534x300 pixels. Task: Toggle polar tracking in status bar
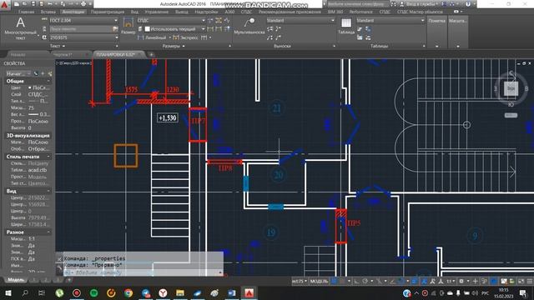(365, 282)
